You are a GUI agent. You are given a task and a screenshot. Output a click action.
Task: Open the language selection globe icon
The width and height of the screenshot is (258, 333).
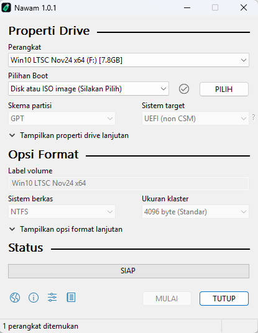[15, 298]
